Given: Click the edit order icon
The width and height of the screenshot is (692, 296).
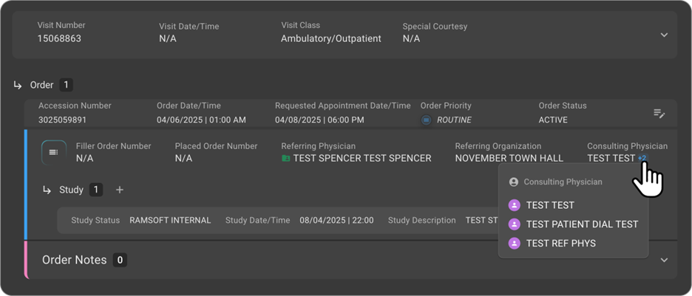Looking at the screenshot, I should [659, 114].
